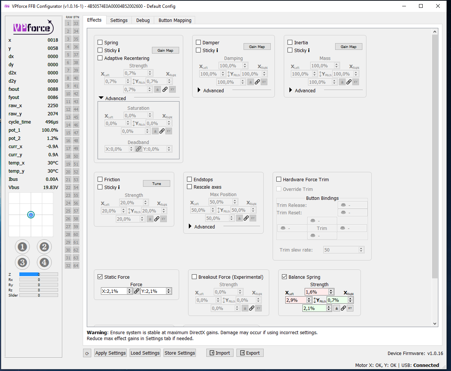The height and width of the screenshot is (371, 451).
Task: Click the refresh icon beside Apply Settings
Action: point(87,353)
